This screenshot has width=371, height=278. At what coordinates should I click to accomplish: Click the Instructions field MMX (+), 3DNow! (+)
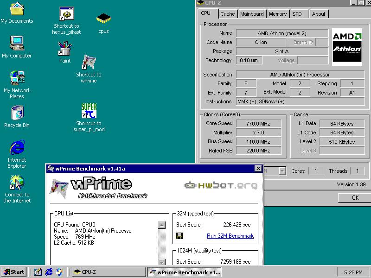(300, 101)
